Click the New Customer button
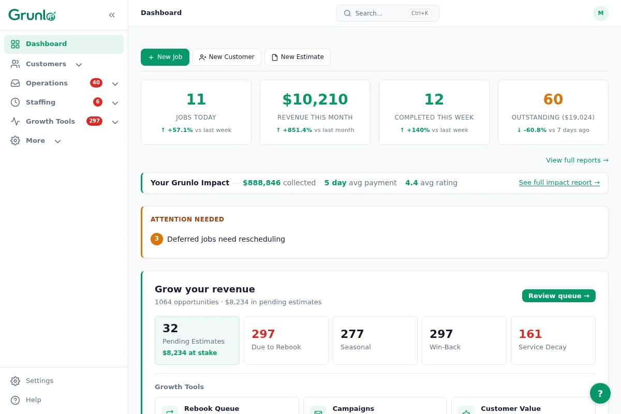 [227, 57]
